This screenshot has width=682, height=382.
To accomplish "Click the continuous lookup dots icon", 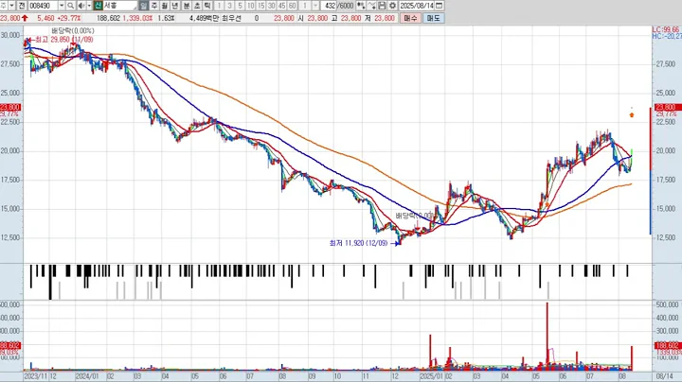I will coord(361,6).
